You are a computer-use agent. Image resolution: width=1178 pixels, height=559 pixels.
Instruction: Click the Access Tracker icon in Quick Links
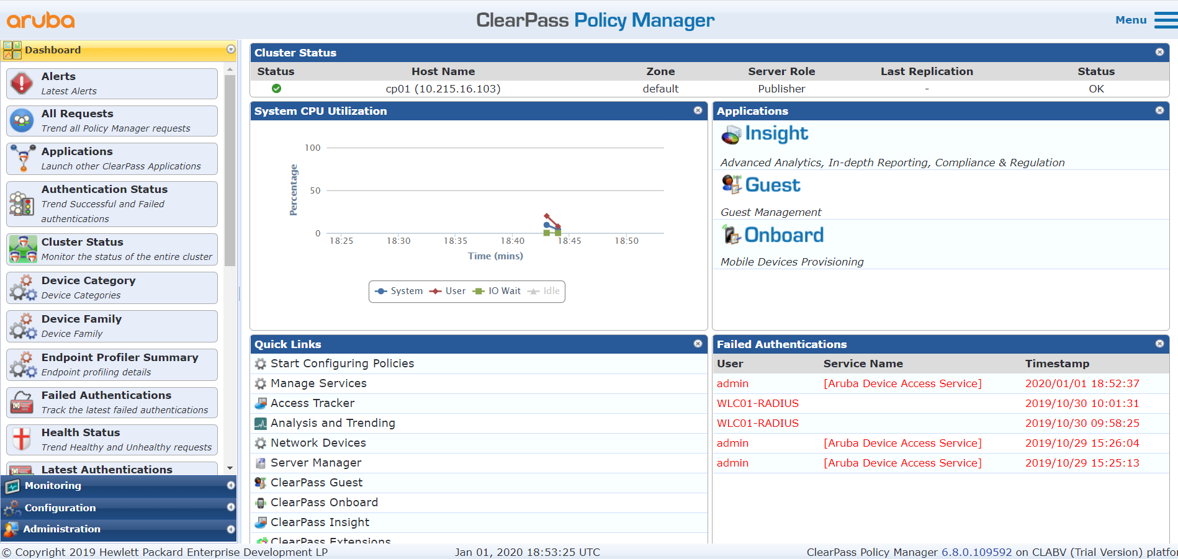pyautogui.click(x=261, y=403)
